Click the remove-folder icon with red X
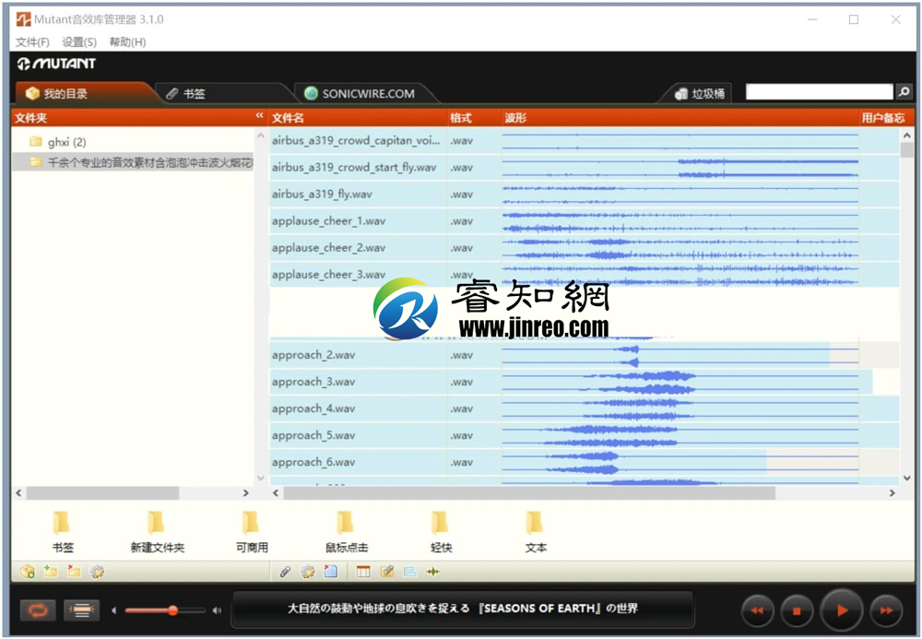Image resolution: width=922 pixels, height=639 pixels. click(x=74, y=572)
